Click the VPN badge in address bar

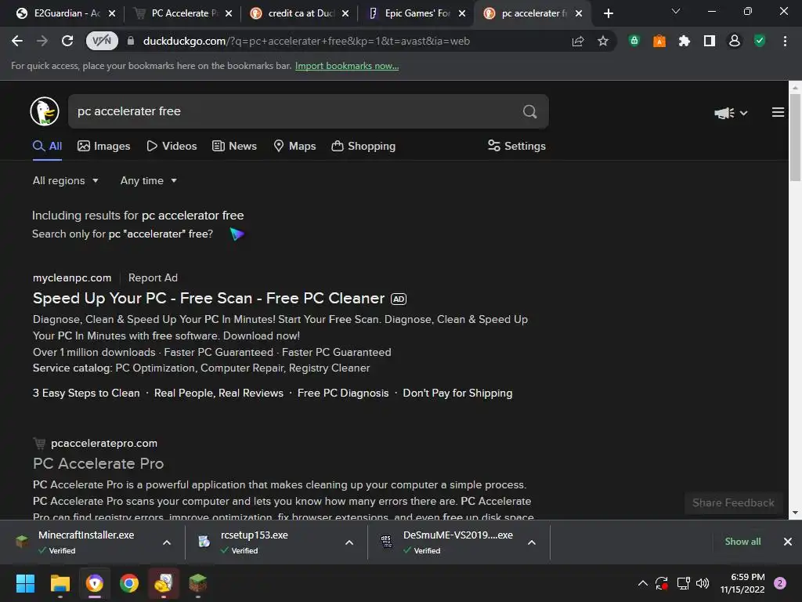pos(102,41)
